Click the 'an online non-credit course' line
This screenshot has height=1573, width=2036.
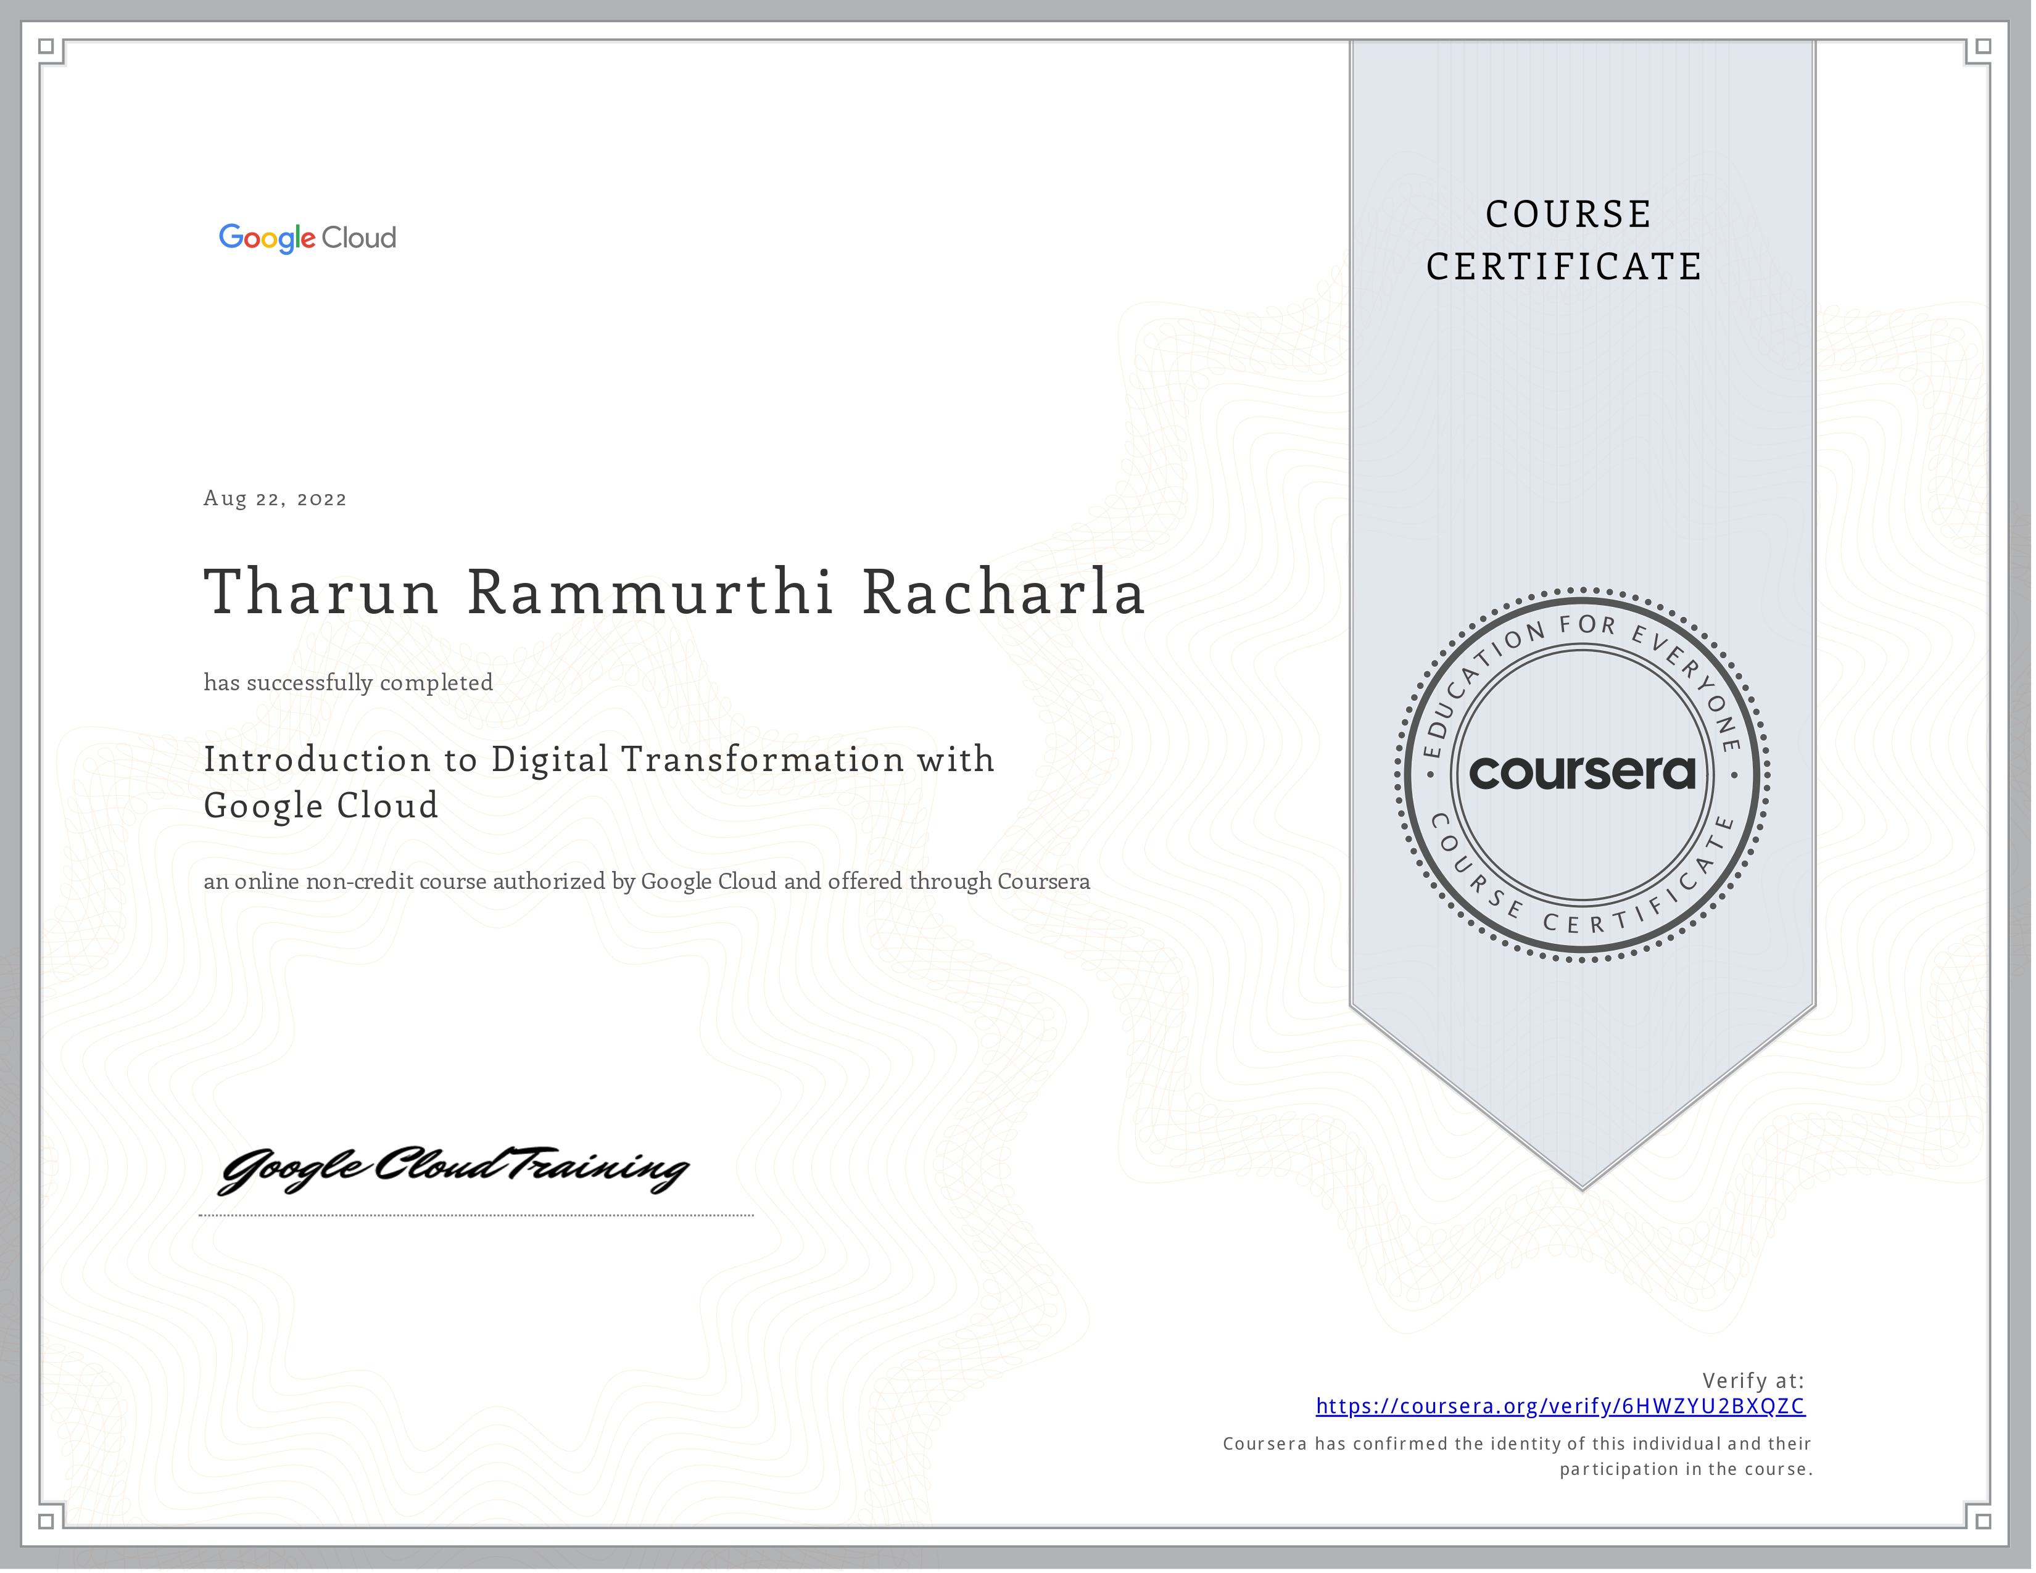pos(647,881)
